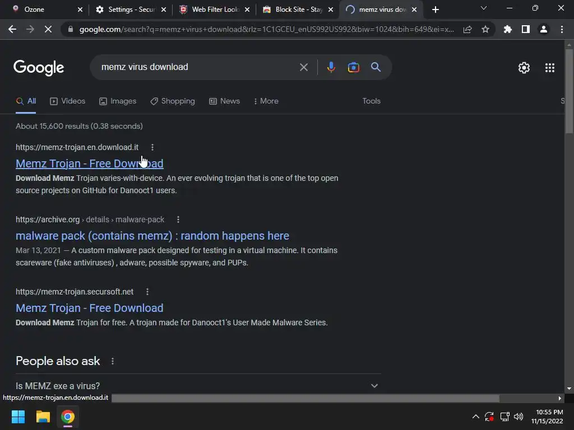Close the Ozone tab
The image size is (574, 430).
click(x=80, y=10)
